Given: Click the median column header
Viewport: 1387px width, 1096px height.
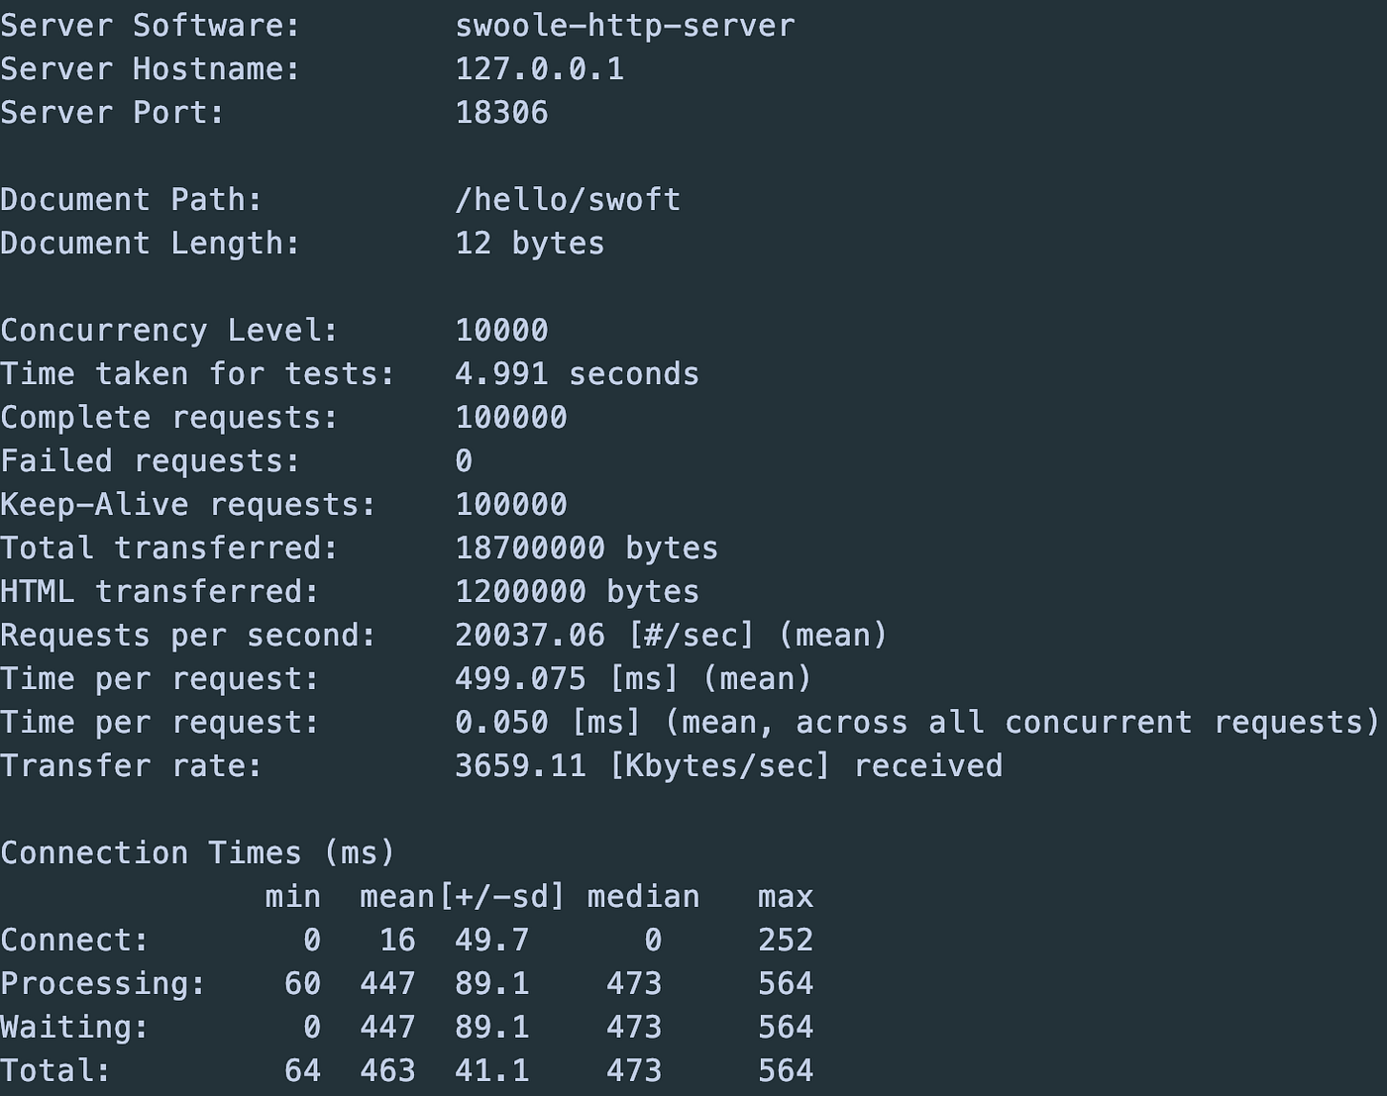Looking at the screenshot, I should 643,897.
